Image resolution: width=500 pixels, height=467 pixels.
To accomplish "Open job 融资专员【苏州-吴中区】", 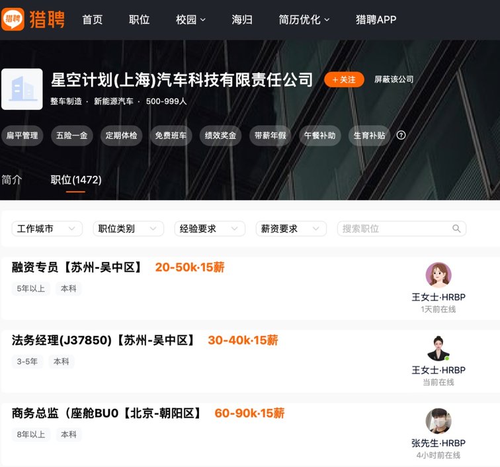I will click(77, 267).
